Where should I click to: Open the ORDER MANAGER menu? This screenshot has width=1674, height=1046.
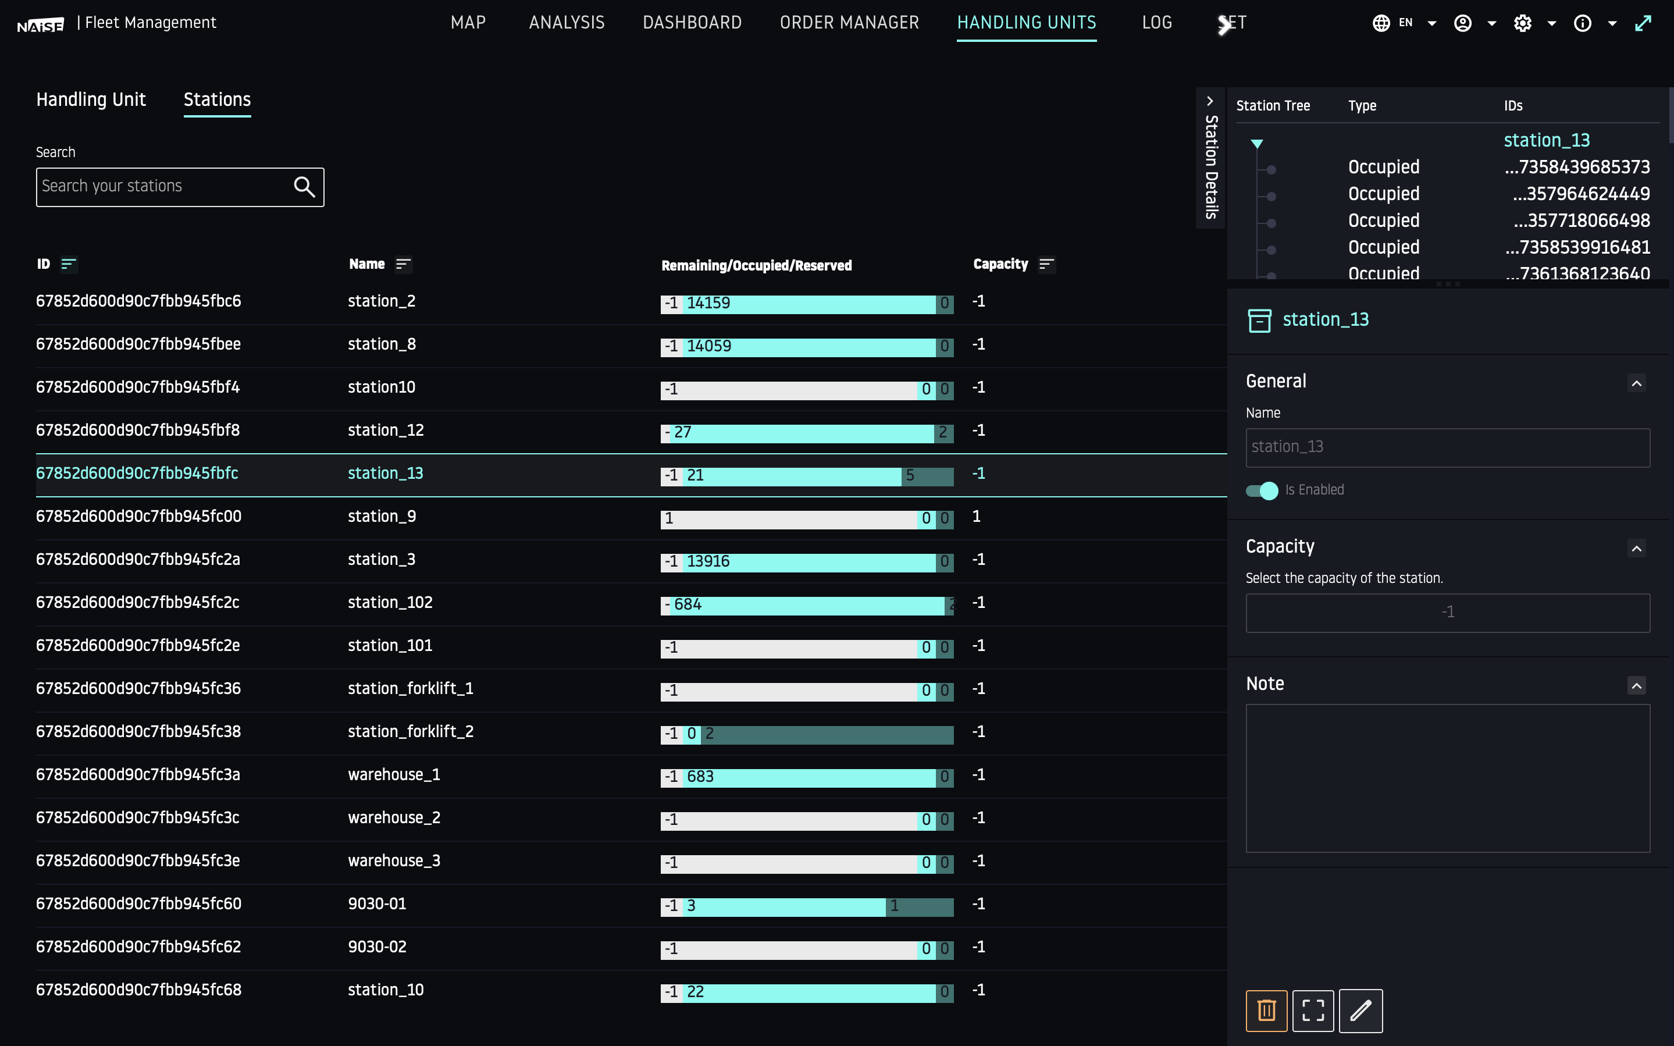click(849, 23)
